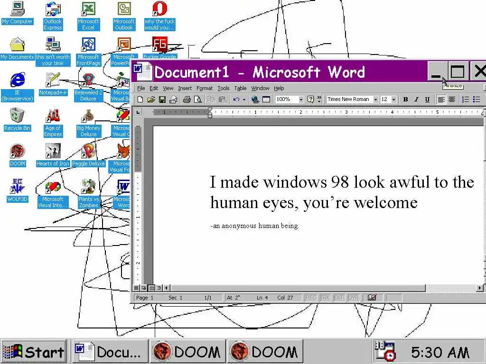Image resolution: width=486 pixels, height=364 pixels.
Task: Open the Edit menu
Action: [154, 88]
